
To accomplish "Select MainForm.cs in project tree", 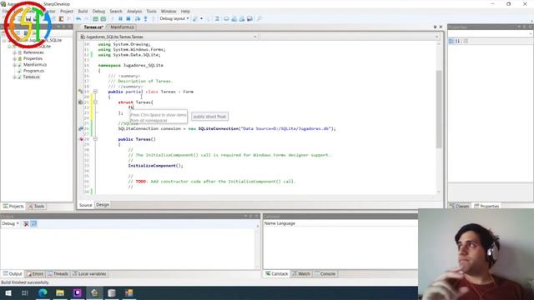I will 35,65.
